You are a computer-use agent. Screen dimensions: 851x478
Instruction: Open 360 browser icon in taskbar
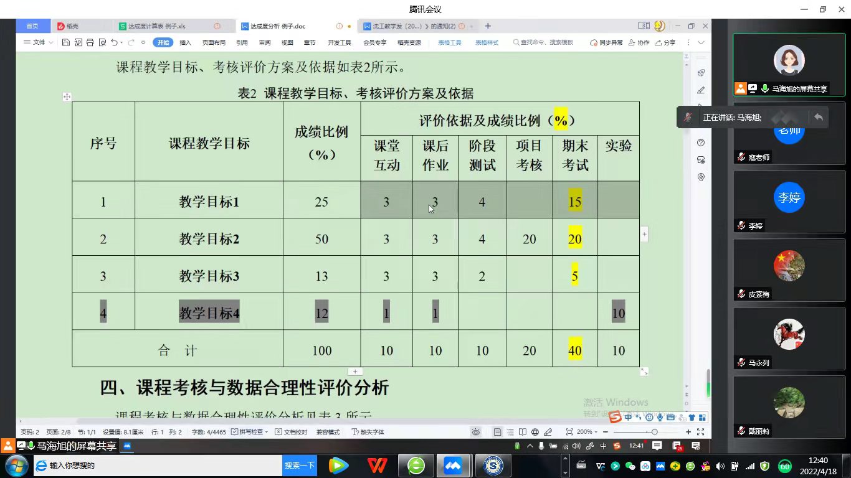416,466
